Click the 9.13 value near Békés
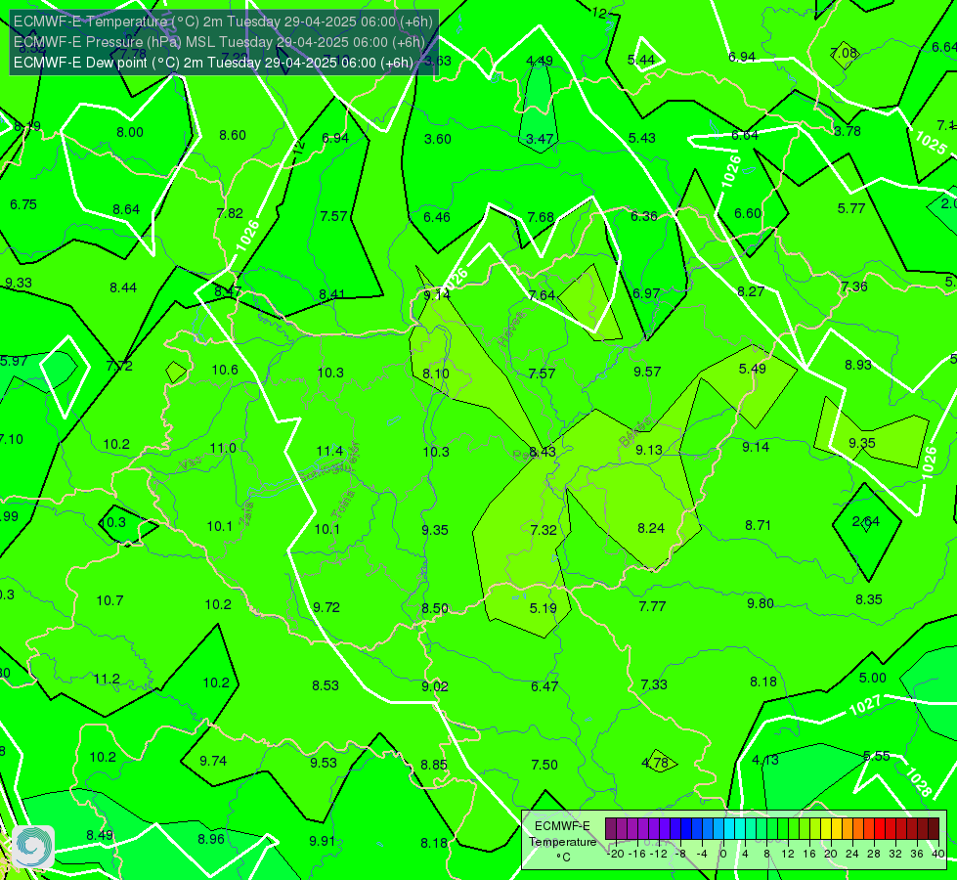This screenshot has height=880, width=957. point(649,450)
